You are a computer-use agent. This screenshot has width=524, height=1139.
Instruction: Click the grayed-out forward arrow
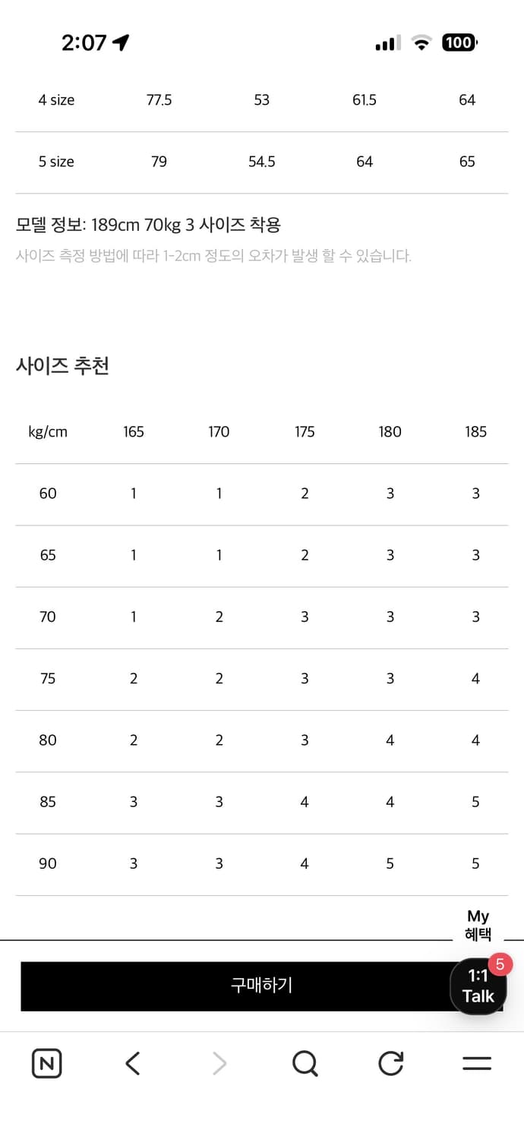click(218, 1063)
